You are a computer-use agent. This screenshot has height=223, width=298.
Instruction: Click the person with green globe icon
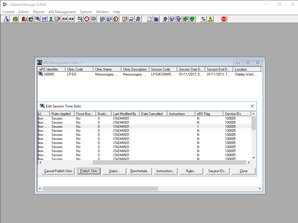185,19
